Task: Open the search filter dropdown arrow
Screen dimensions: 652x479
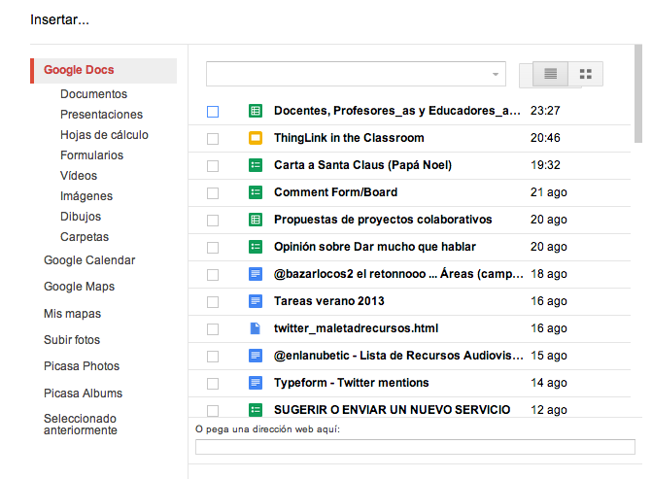Action: coord(496,75)
